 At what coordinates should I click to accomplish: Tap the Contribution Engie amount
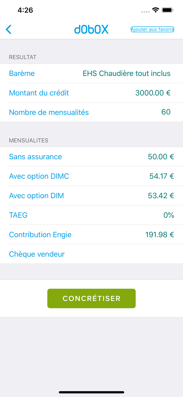(x=159, y=235)
